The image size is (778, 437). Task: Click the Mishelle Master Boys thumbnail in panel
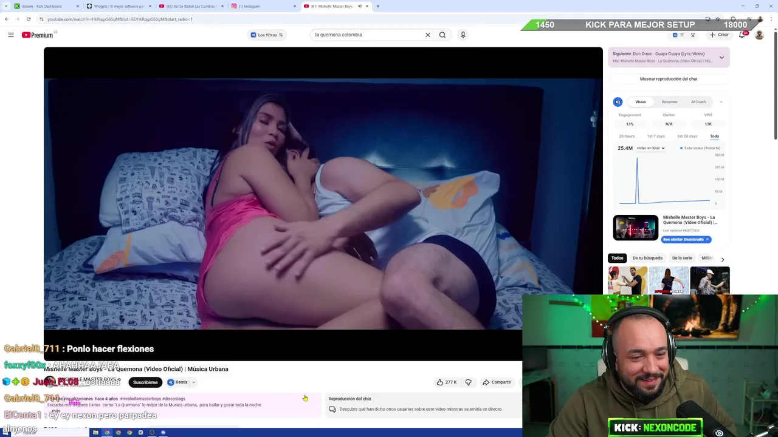tap(635, 228)
